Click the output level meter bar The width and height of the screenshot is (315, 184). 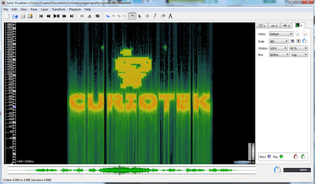298,170
